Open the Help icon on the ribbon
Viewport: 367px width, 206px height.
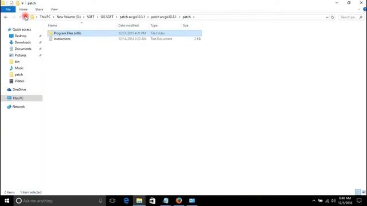[x=365, y=9]
